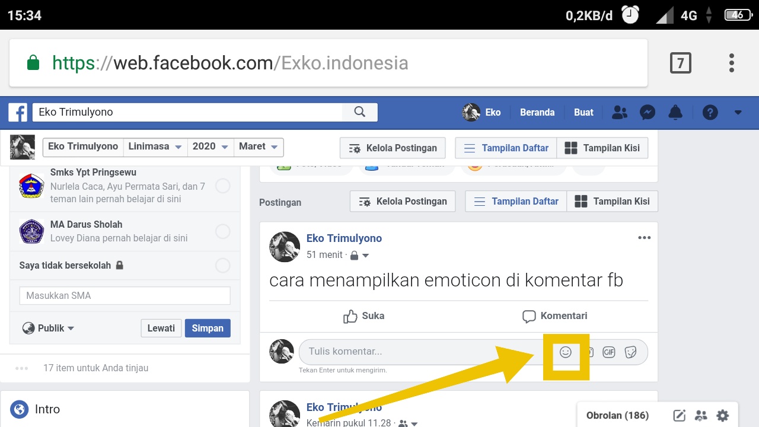
Task: Open the Facebook logo home icon
Action: tap(18, 112)
